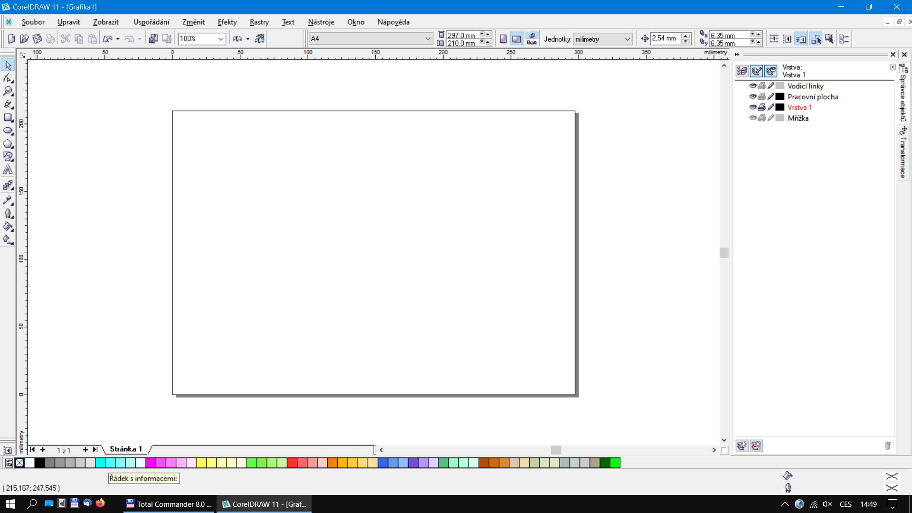
Task: Open the Efekty menu
Action: (227, 22)
